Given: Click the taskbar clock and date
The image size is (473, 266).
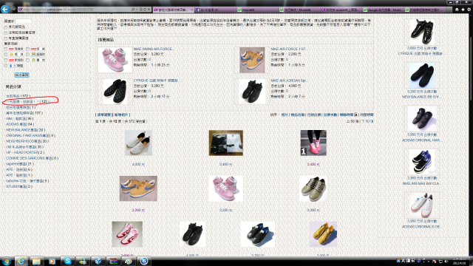Looking at the screenshot, I should point(459,261).
